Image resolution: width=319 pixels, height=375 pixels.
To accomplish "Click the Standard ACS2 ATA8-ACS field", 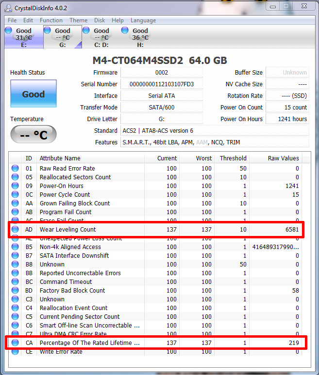I will 215,131.
